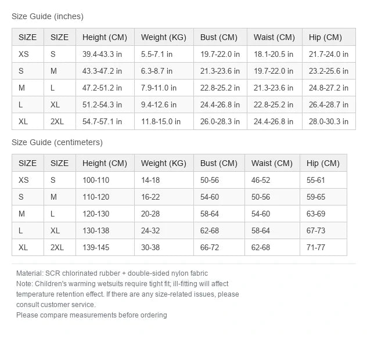
Task: Select the 58-64 bust cell
Action: pos(219,214)
